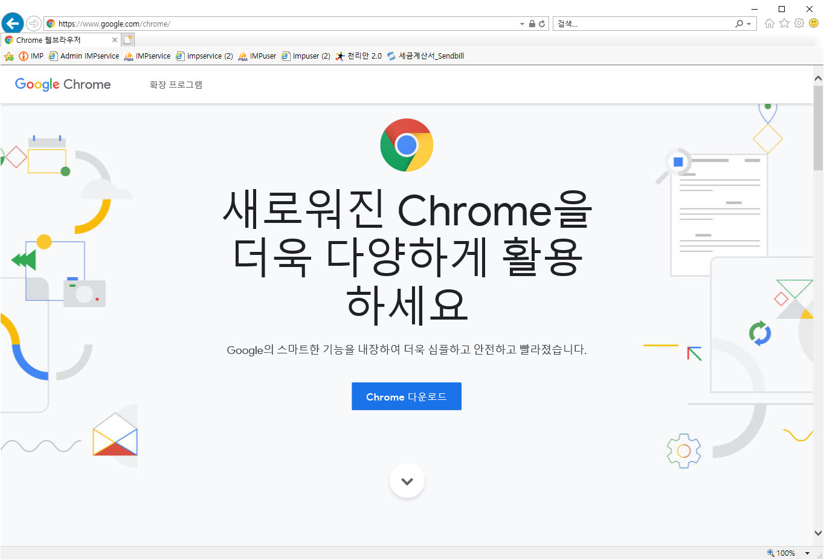The height and width of the screenshot is (560, 824).
Task: Open the IMP favorite link
Action: [31, 56]
